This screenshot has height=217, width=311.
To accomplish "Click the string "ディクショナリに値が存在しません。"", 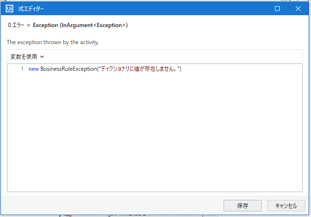I will 139,69.
